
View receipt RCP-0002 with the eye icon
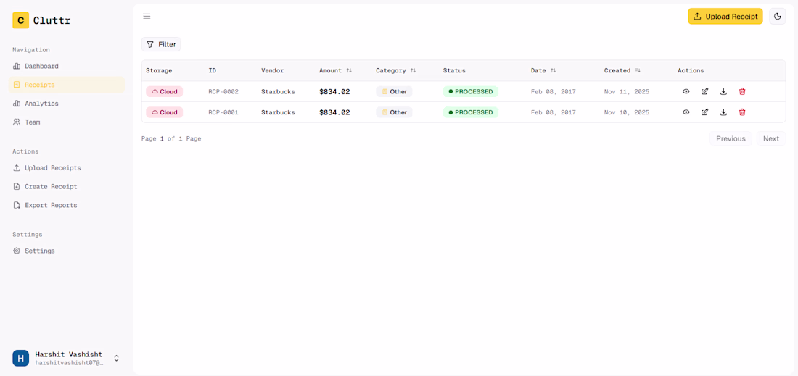pos(686,91)
